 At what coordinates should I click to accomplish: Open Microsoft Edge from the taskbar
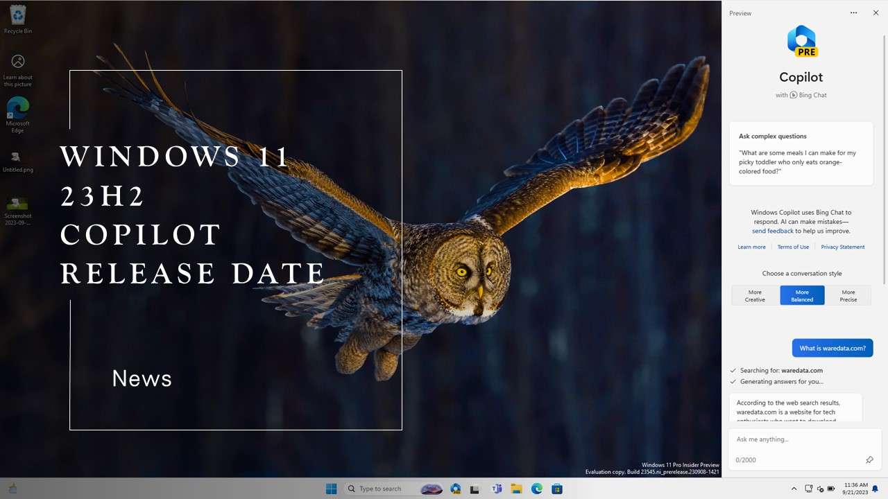pyautogui.click(x=536, y=489)
